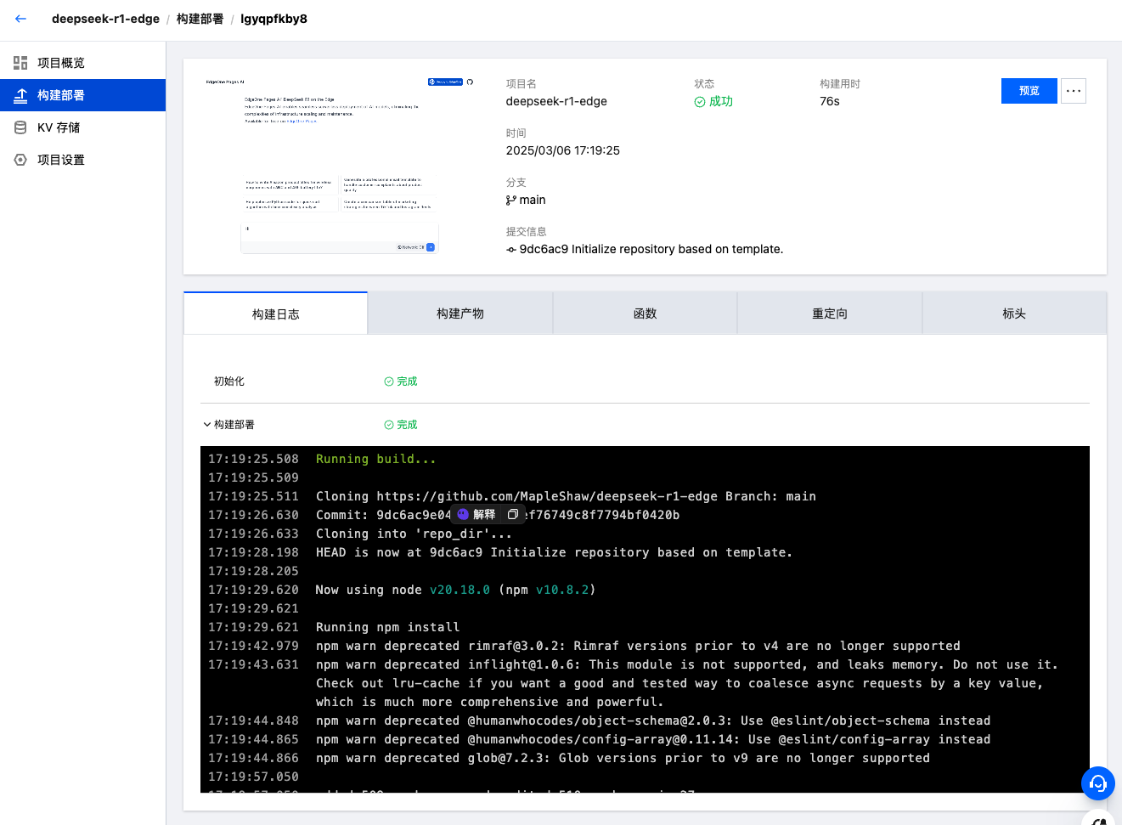Click the site preview thumbnail

point(339,166)
